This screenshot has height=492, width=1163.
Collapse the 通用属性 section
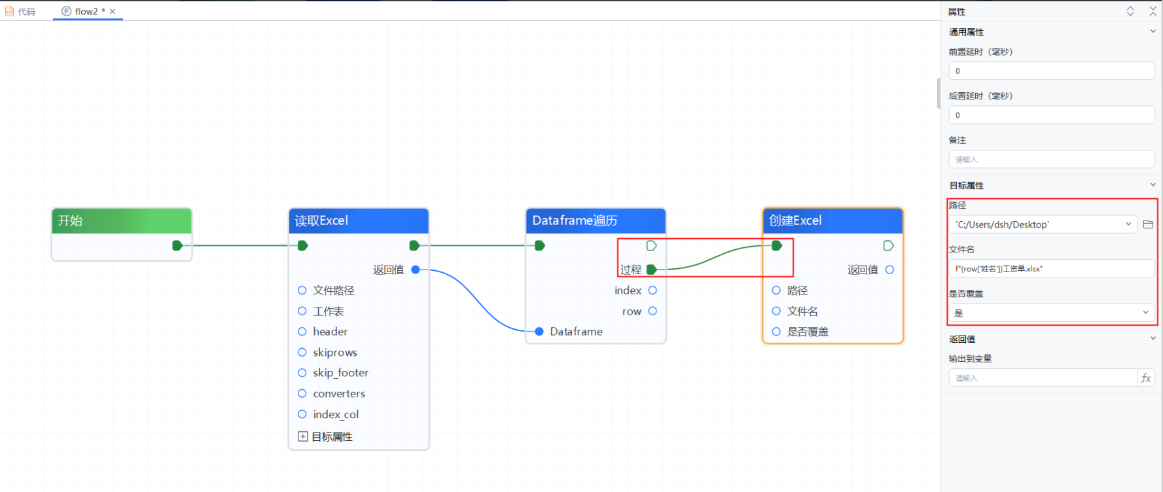pos(1153,31)
